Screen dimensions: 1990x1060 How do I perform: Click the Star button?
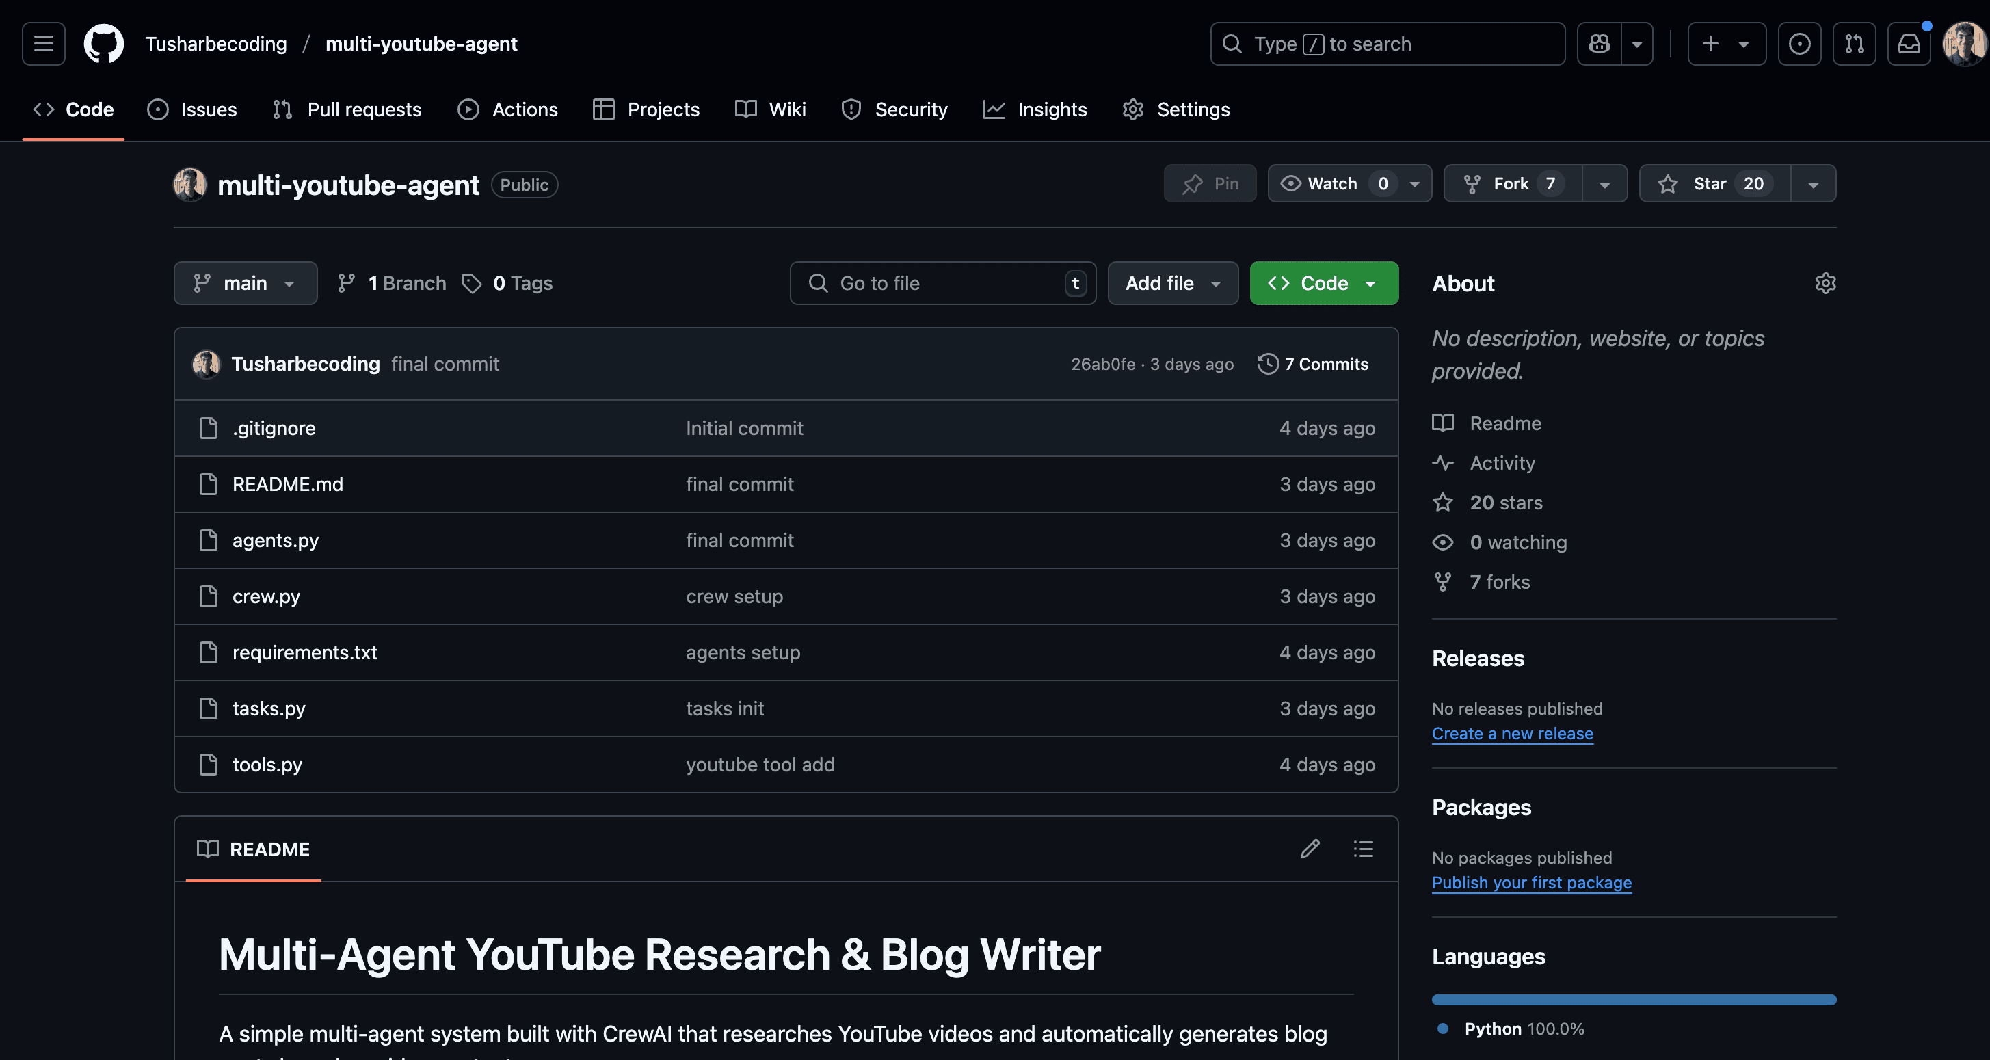point(1715,184)
